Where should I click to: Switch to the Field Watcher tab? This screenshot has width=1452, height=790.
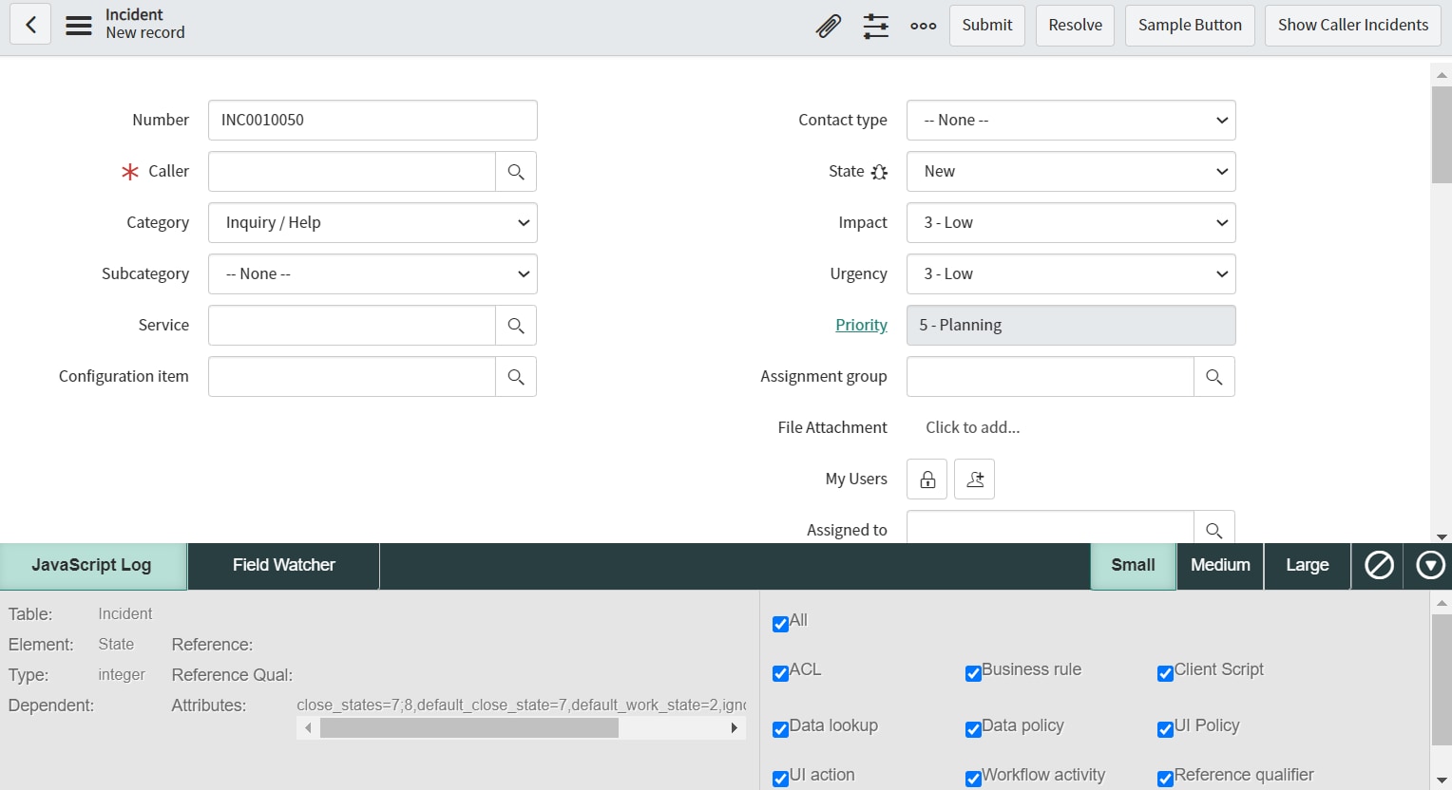click(x=284, y=566)
